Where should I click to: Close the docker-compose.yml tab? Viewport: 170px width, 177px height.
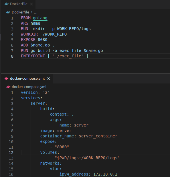tap(49, 79)
